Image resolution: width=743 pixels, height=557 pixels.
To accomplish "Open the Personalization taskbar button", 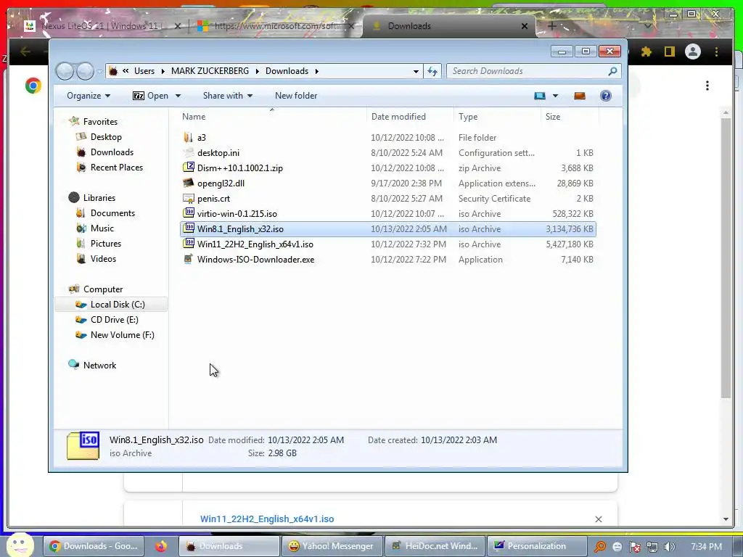I will (x=536, y=546).
